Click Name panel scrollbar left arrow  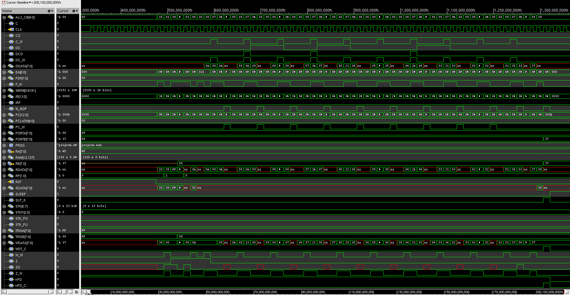point(4,292)
